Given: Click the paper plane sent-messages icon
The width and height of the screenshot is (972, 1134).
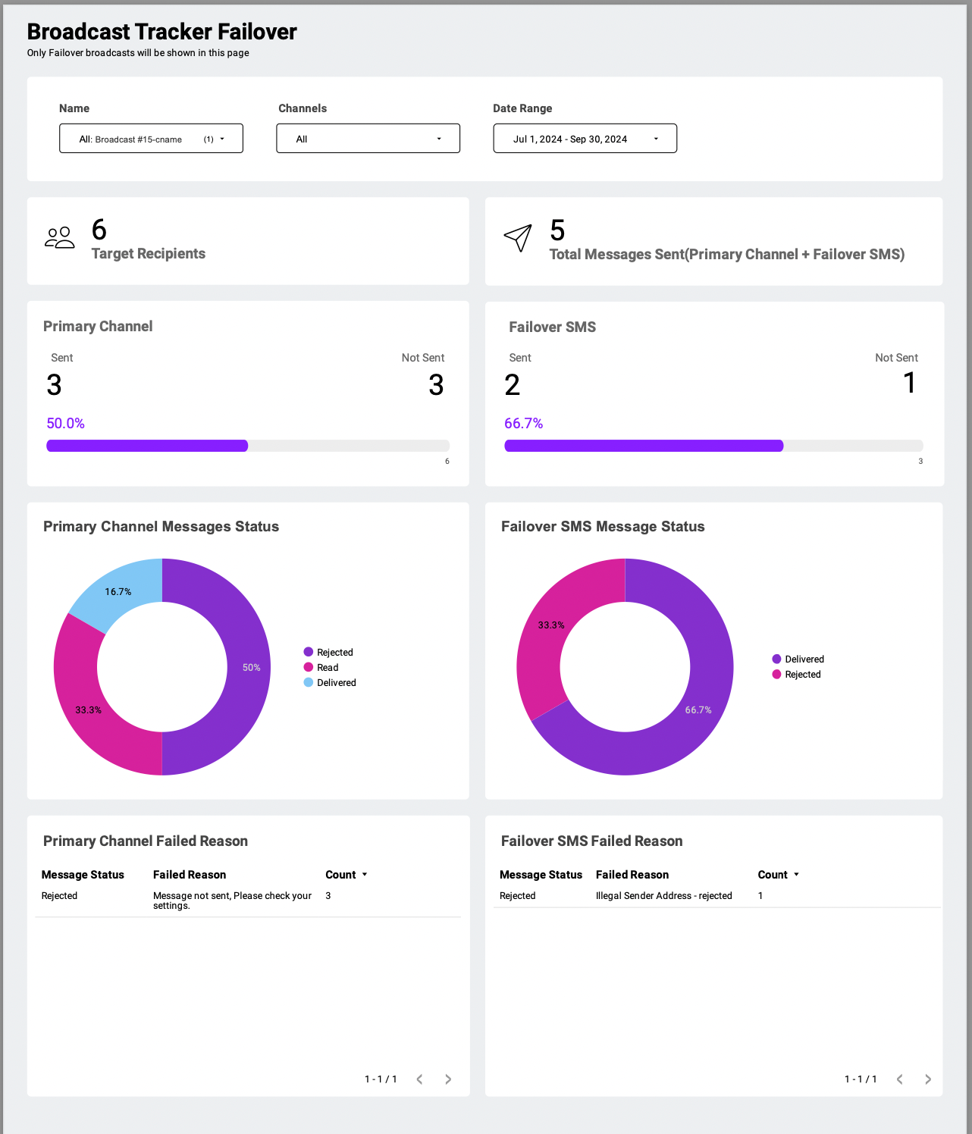Looking at the screenshot, I should pyautogui.click(x=518, y=238).
